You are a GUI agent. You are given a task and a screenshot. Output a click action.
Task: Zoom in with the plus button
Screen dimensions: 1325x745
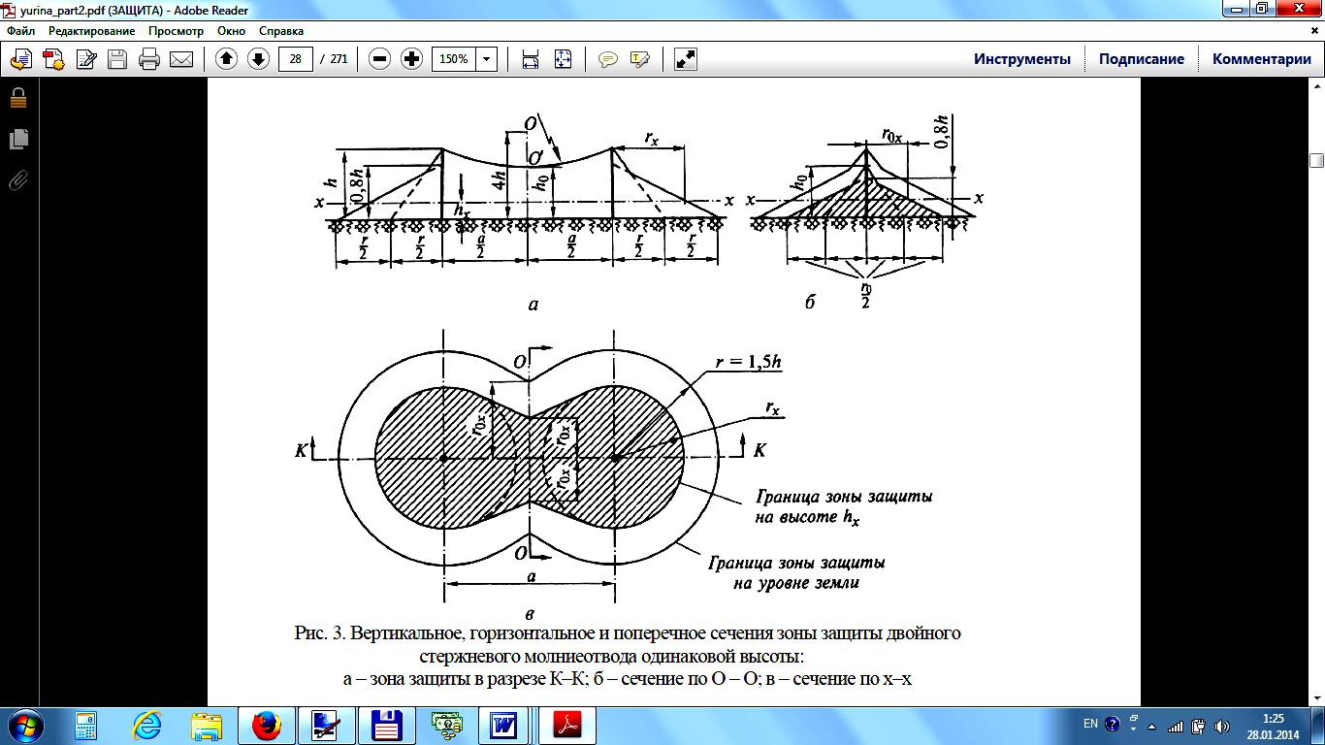pyautogui.click(x=411, y=59)
